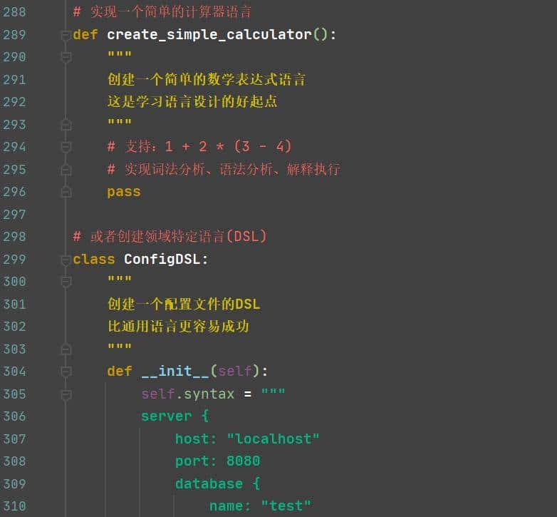Collapse the class docstring fold marker on line 300
Viewport: 557px width, 517px height.
pos(66,282)
